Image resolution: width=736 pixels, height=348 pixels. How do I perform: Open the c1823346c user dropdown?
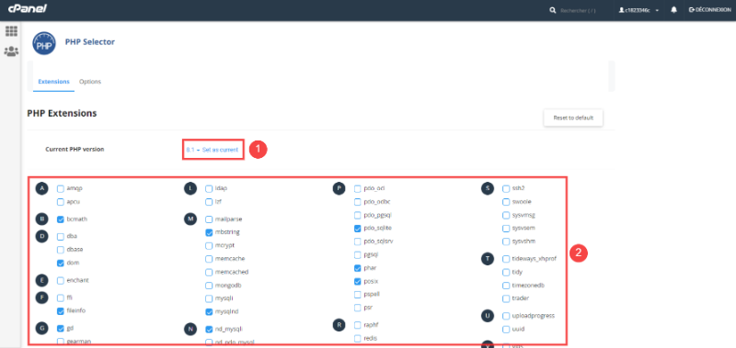click(639, 10)
